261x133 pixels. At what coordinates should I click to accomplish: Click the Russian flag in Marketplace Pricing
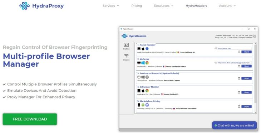click(174, 109)
